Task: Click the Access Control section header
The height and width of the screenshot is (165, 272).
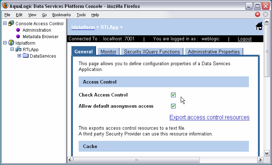Action: point(164,82)
